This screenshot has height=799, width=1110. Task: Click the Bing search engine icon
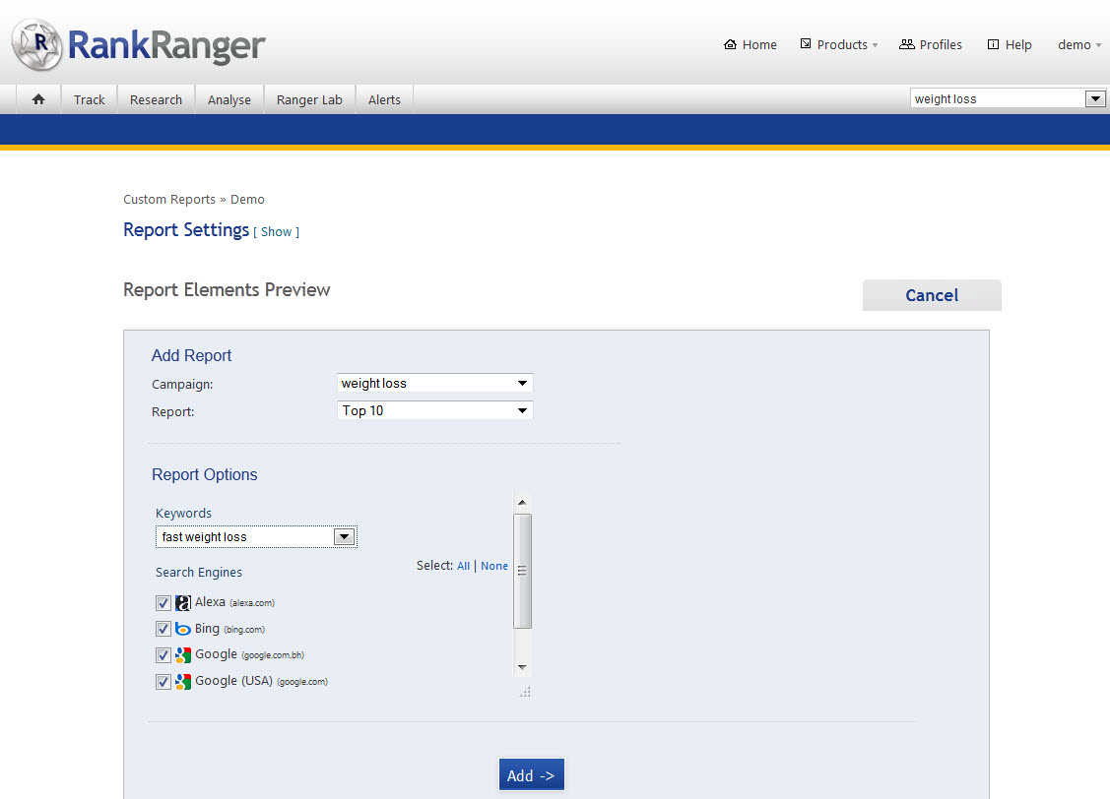pyautogui.click(x=182, y=630)
